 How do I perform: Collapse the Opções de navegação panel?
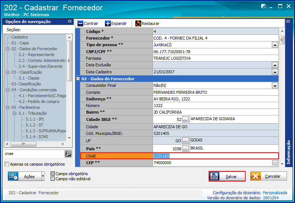[x=70, y=21]
